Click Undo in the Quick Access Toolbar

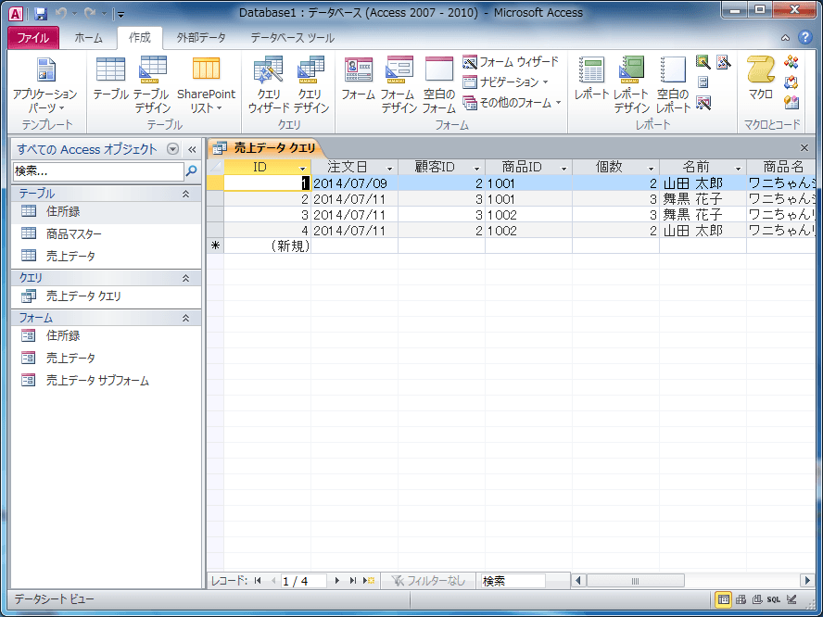point(60,14)
